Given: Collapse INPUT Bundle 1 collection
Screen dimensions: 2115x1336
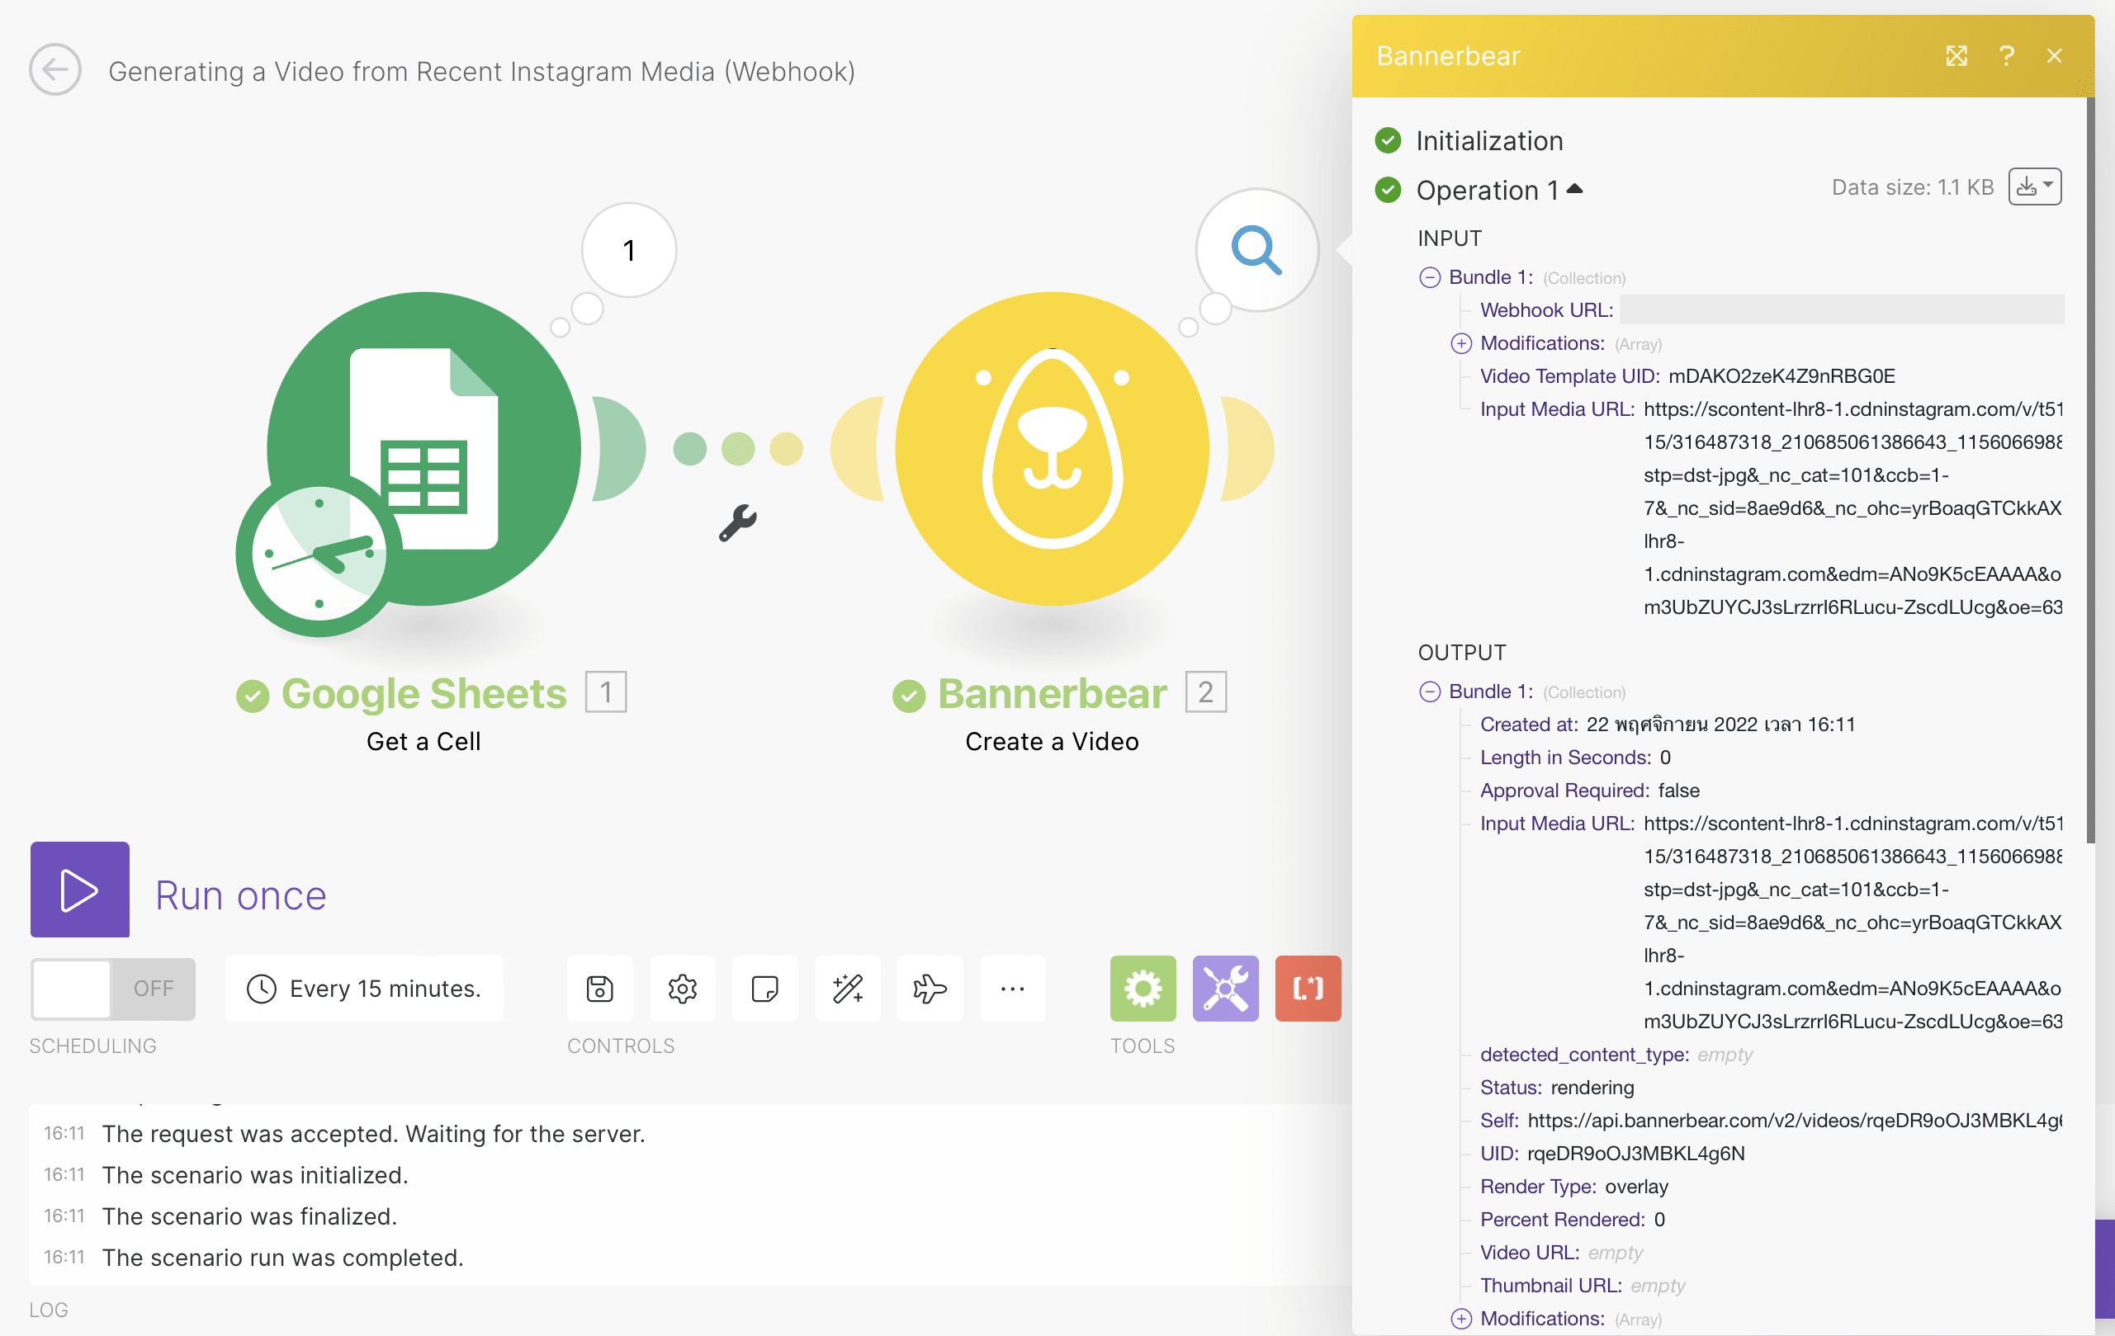Looking at the screenshot, I should point(1429,277).
